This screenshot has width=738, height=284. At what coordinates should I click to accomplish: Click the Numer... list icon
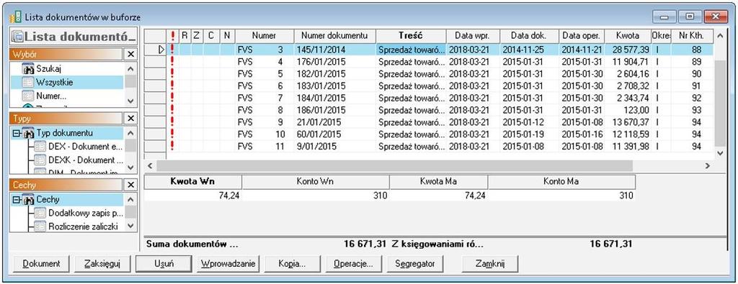tap(28, 96)
